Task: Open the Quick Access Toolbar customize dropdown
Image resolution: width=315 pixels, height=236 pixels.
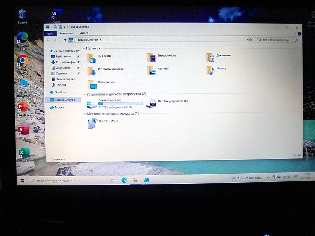Action: (64, 27)
